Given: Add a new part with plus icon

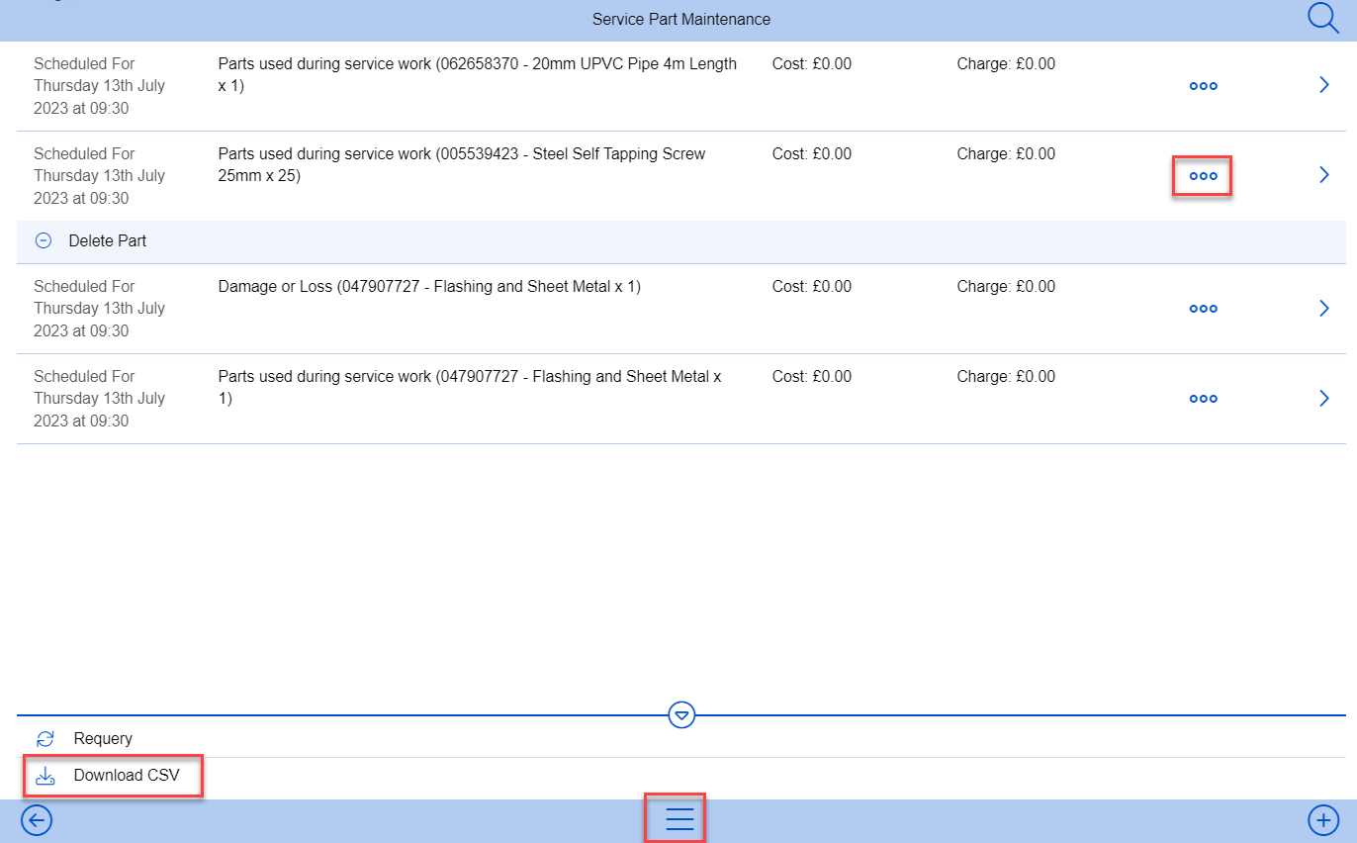Looking at the screenshot, I should click(1323, 820).
